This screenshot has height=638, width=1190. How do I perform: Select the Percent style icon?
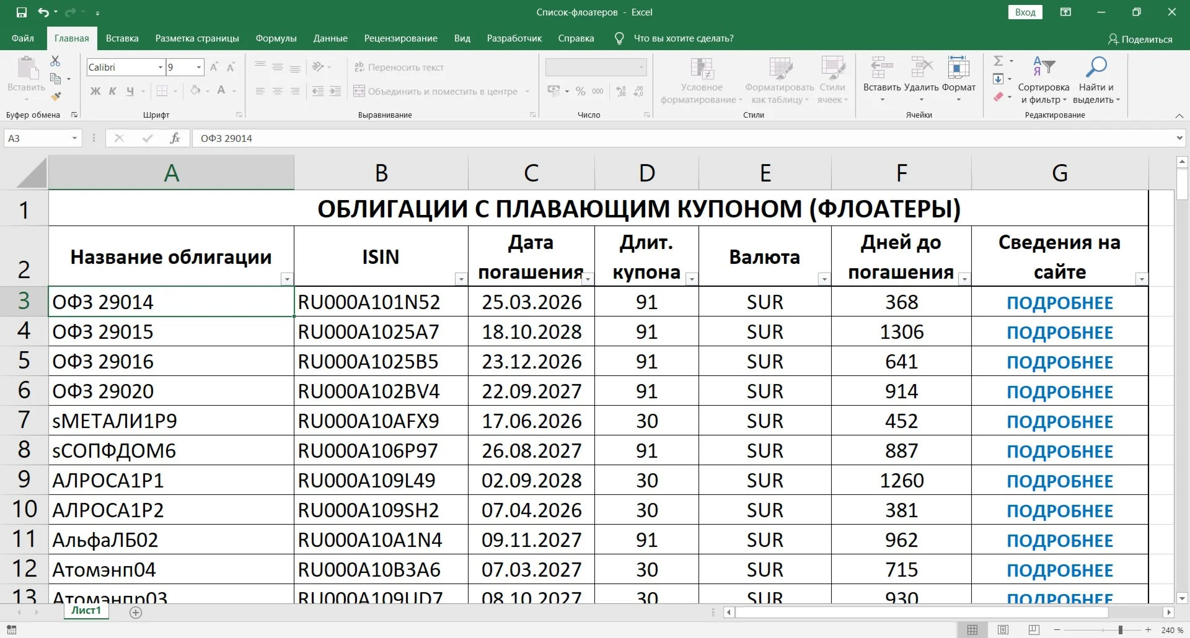[x=580, y=91]
